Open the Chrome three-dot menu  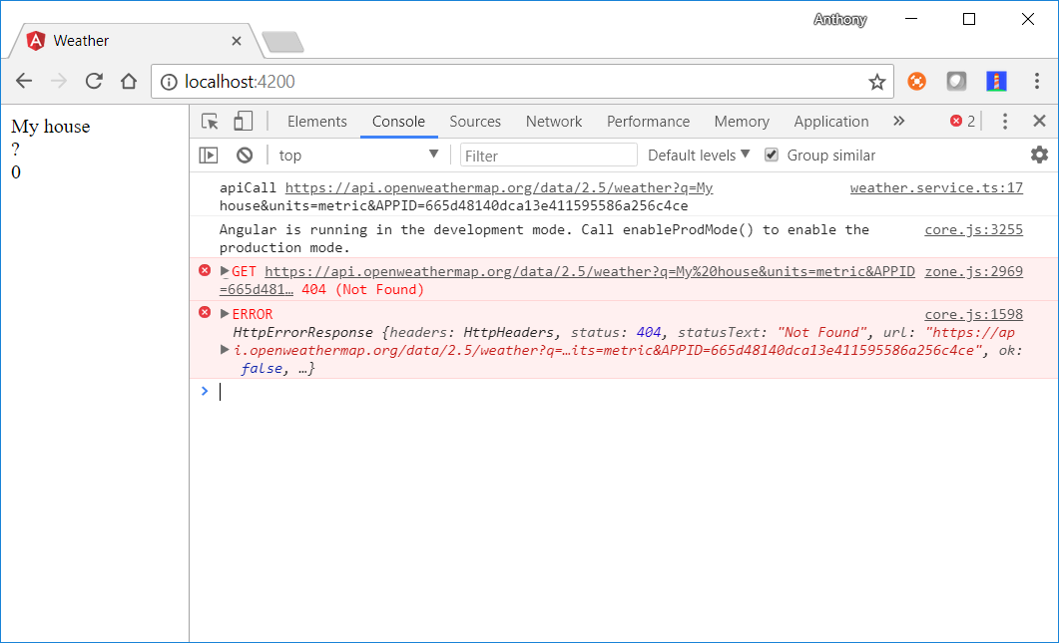point(1037,82)
